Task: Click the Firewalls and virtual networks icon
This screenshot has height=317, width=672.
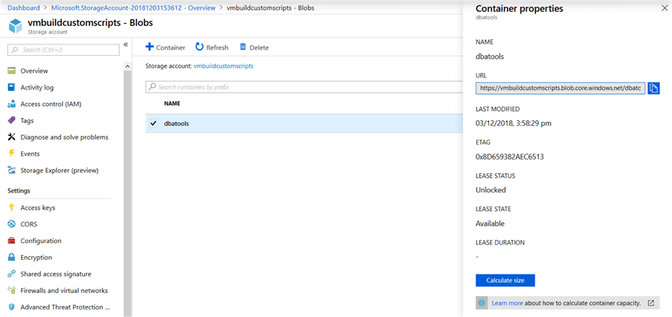Action: (12, 290)
